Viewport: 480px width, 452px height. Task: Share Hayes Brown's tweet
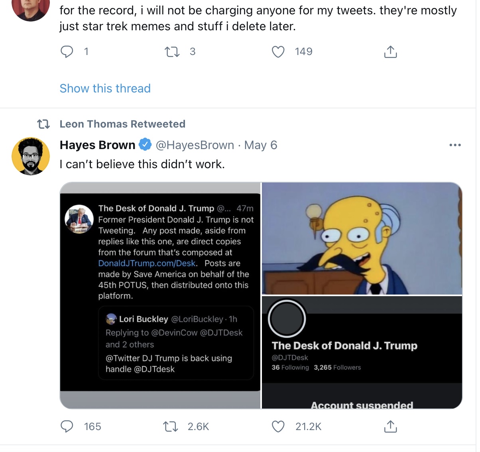point(390,426)
